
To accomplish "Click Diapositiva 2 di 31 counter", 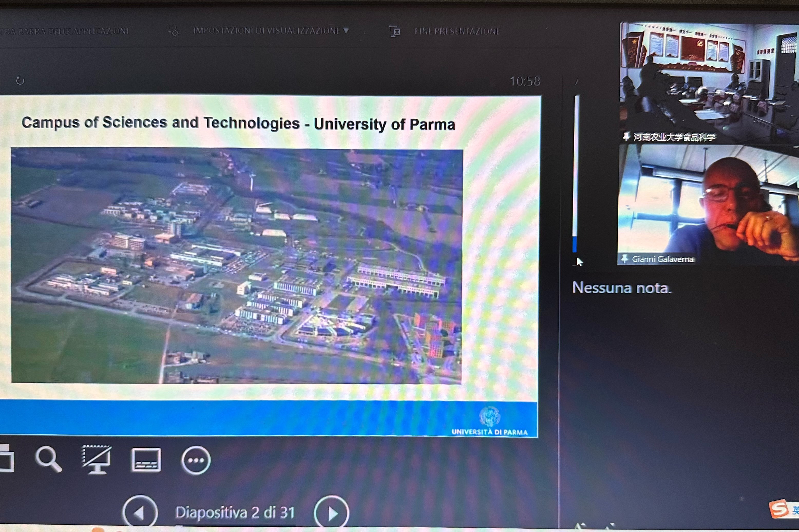I will coord(235,512).
